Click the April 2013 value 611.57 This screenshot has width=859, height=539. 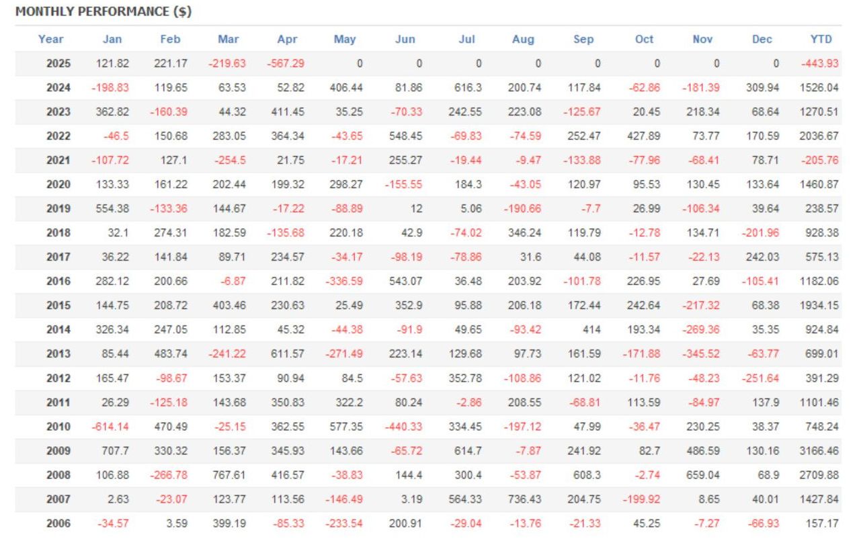pyautogui.click(x=287, y=354)
